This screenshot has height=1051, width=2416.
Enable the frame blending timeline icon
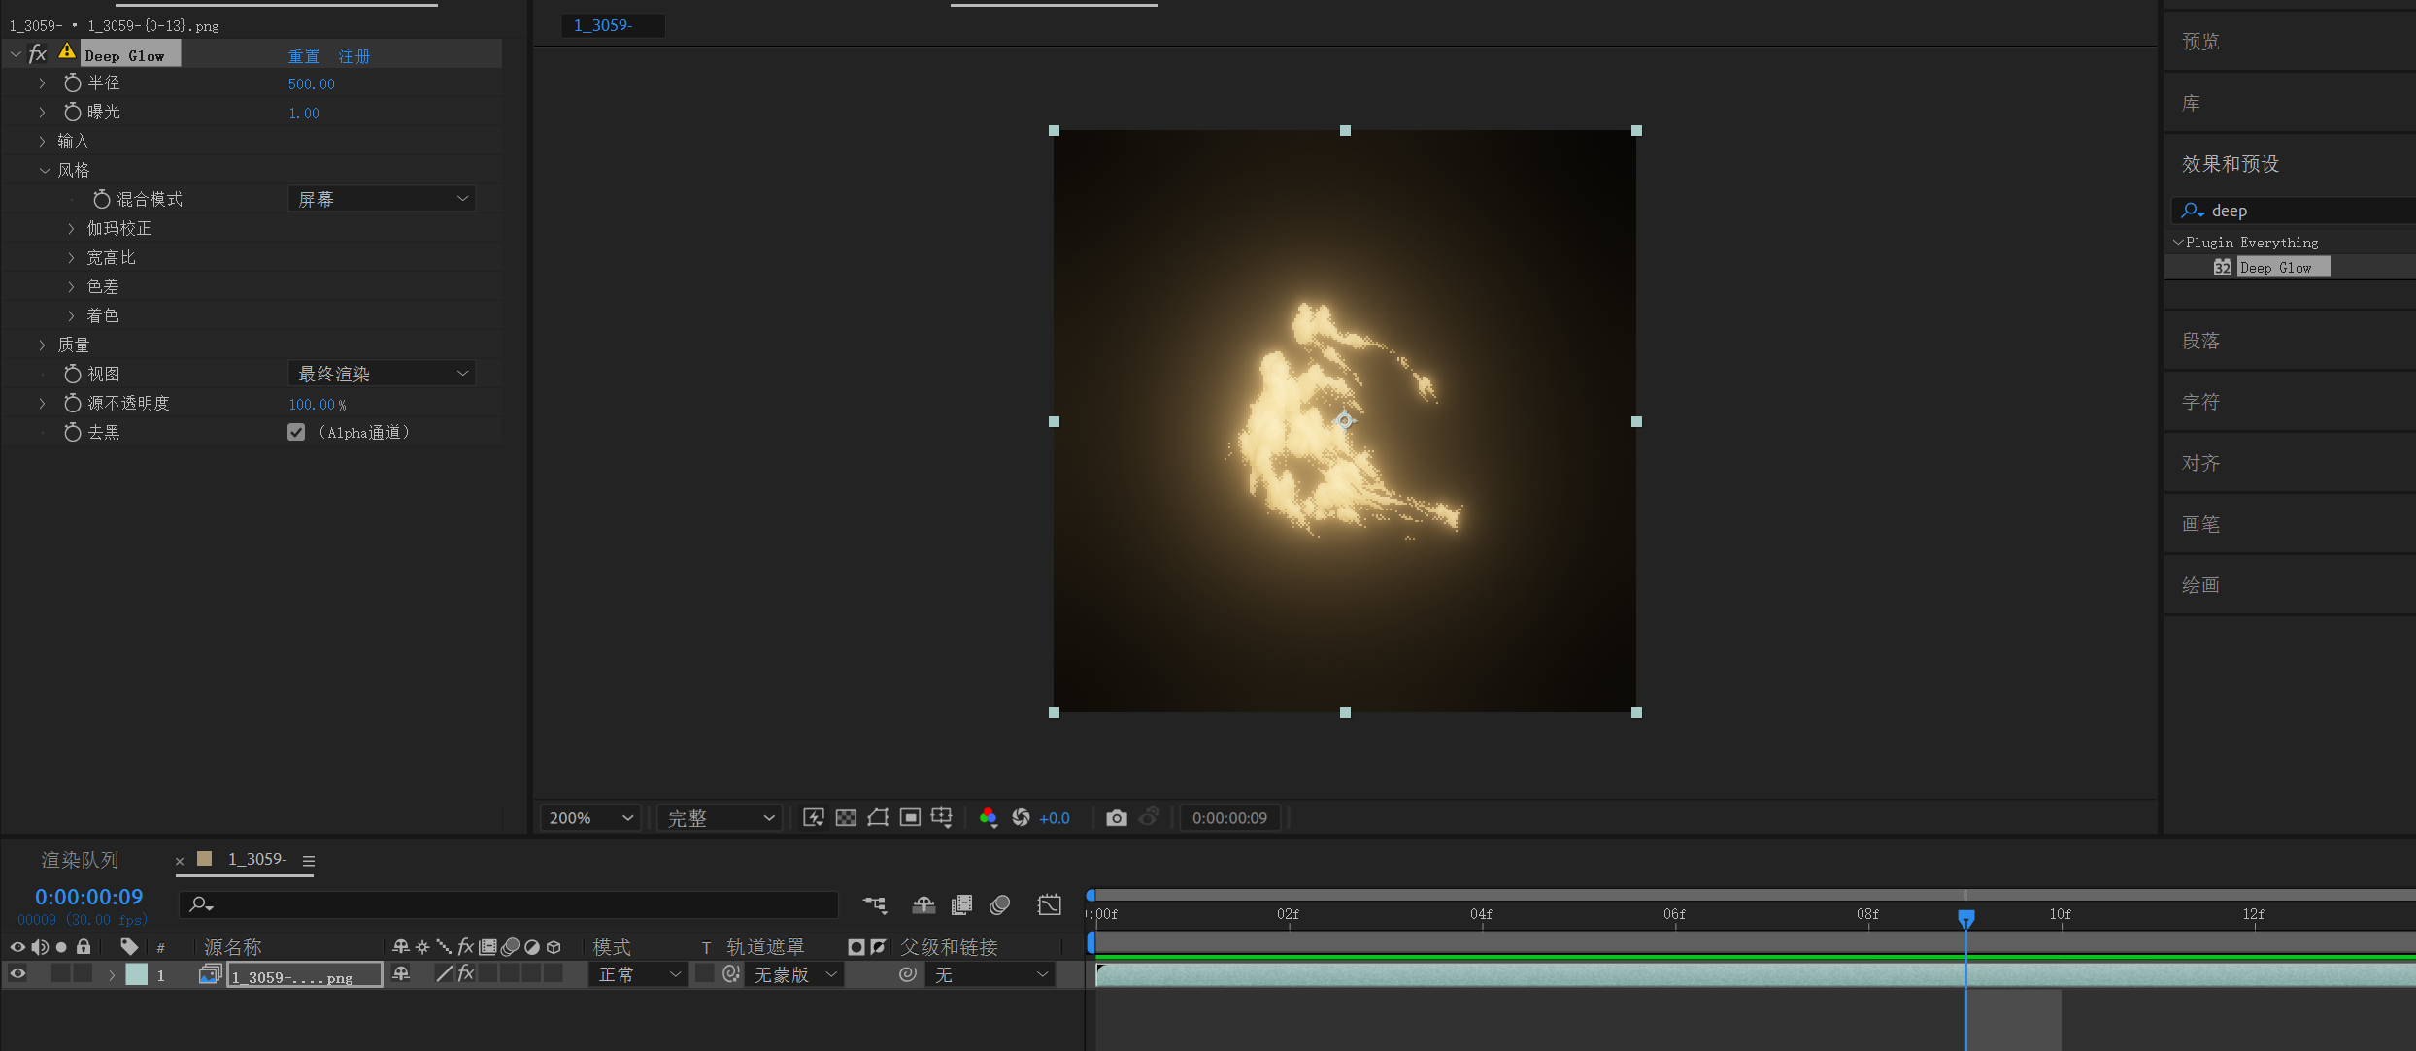coord(961,905)
